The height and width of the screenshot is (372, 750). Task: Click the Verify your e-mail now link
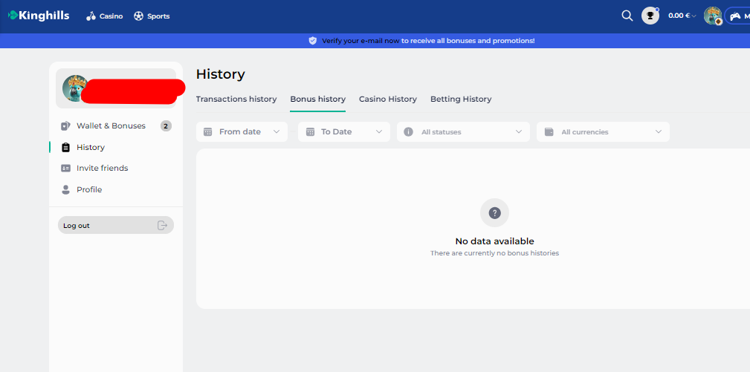361,41
